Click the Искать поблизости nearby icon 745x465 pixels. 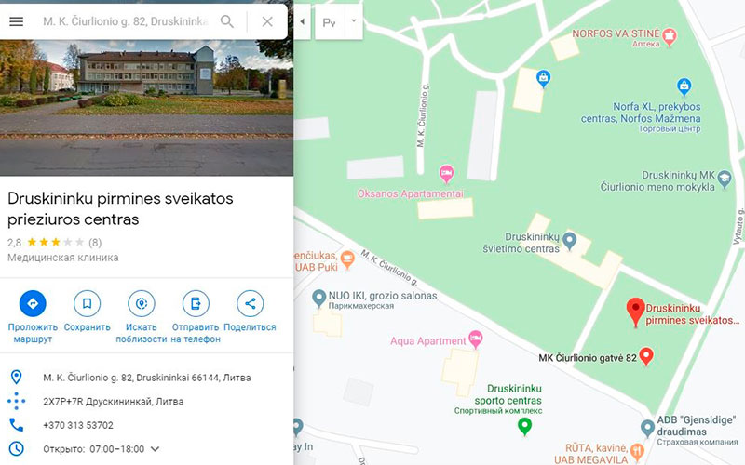click(x=142, y=303)
